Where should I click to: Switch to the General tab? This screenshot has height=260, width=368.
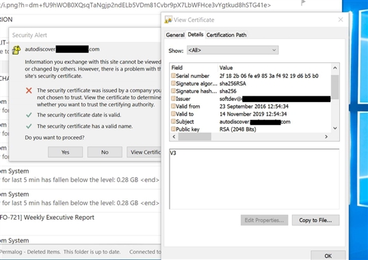[x=175, y=35]
